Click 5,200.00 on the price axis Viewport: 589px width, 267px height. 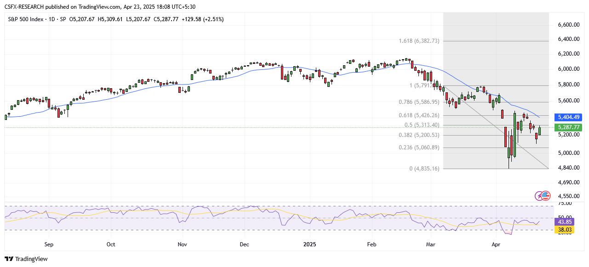[x=570, y=135]
